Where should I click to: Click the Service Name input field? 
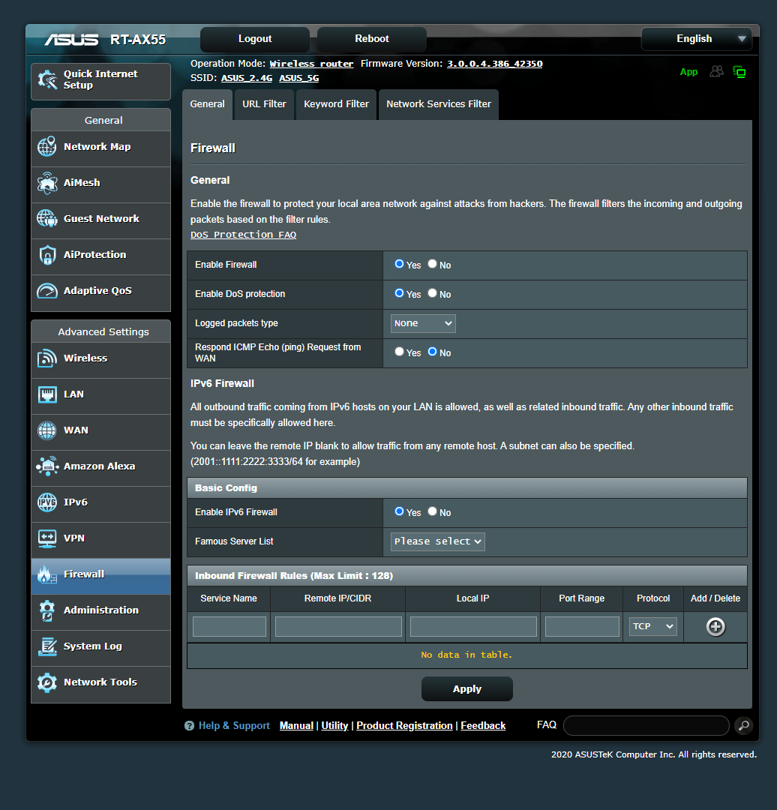click(x=229, y=626)
